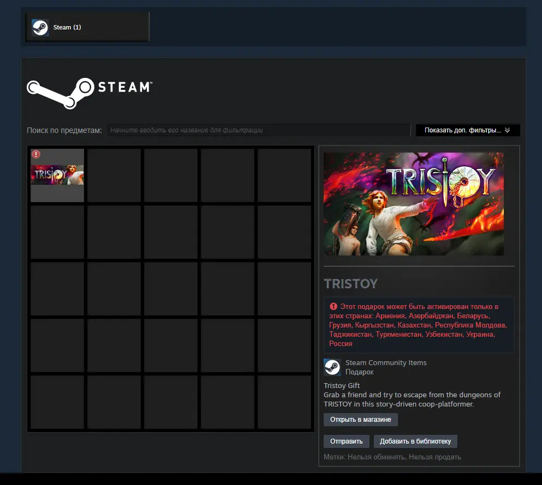The image size is (542, 485).
Task: Click the 'Подарок' item type text
Action: [x=360, y=372]
